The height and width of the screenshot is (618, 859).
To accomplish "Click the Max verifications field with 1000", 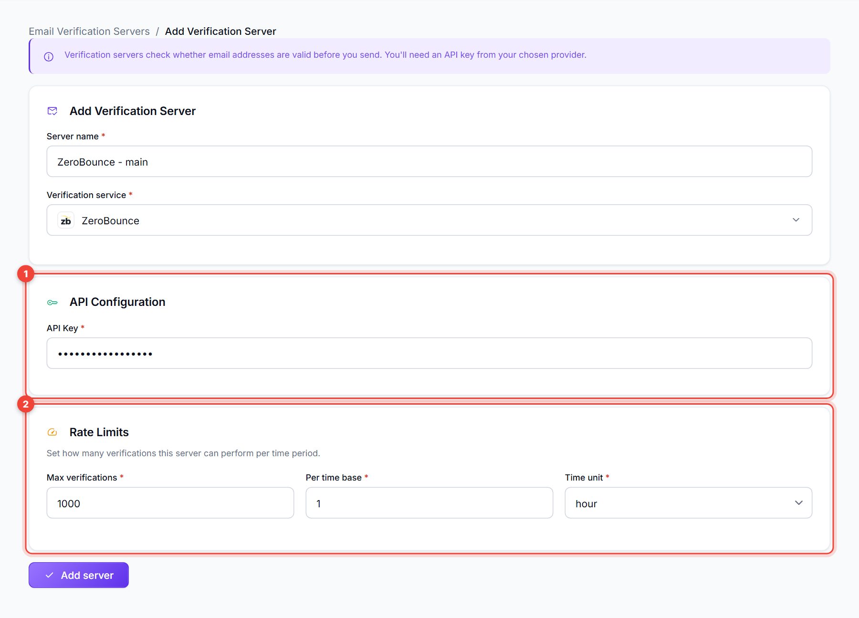I will coord(170,503).
